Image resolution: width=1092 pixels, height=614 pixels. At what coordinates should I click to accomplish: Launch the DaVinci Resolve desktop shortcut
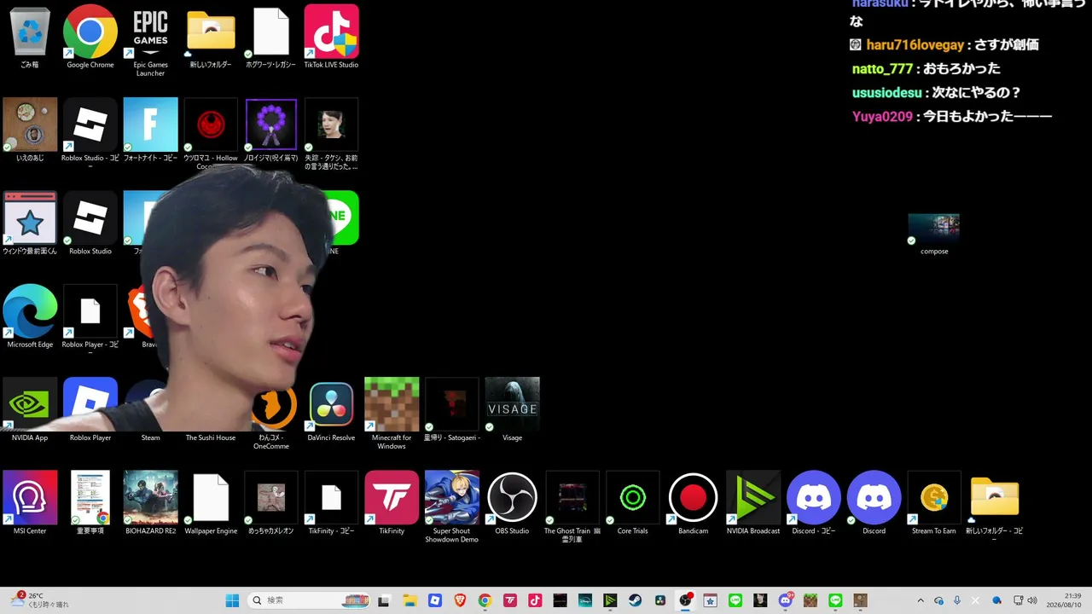(331, 409)
